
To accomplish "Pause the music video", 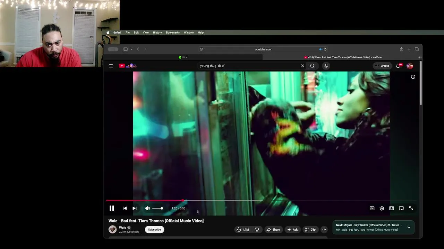I will click(112, 208).
